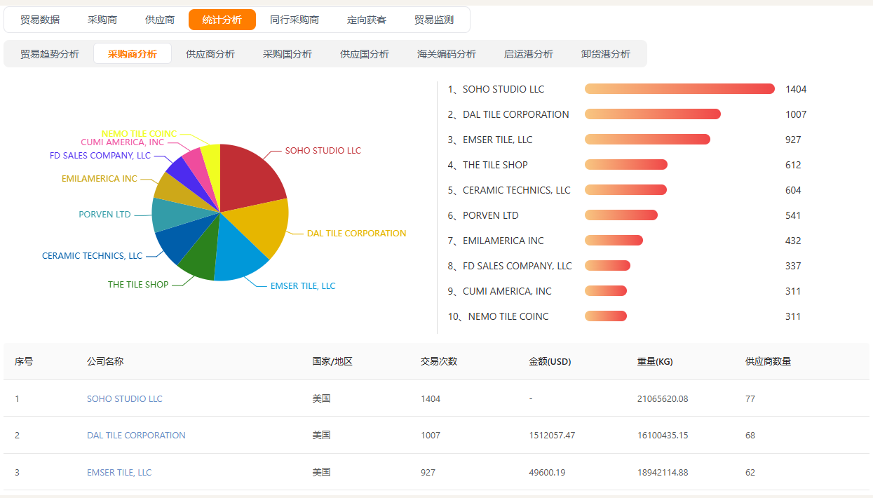The image size is (873, 498).
Task: Click ranking entry 9、CUMI AMERICA, INC
Action: [x=499, y=291]
